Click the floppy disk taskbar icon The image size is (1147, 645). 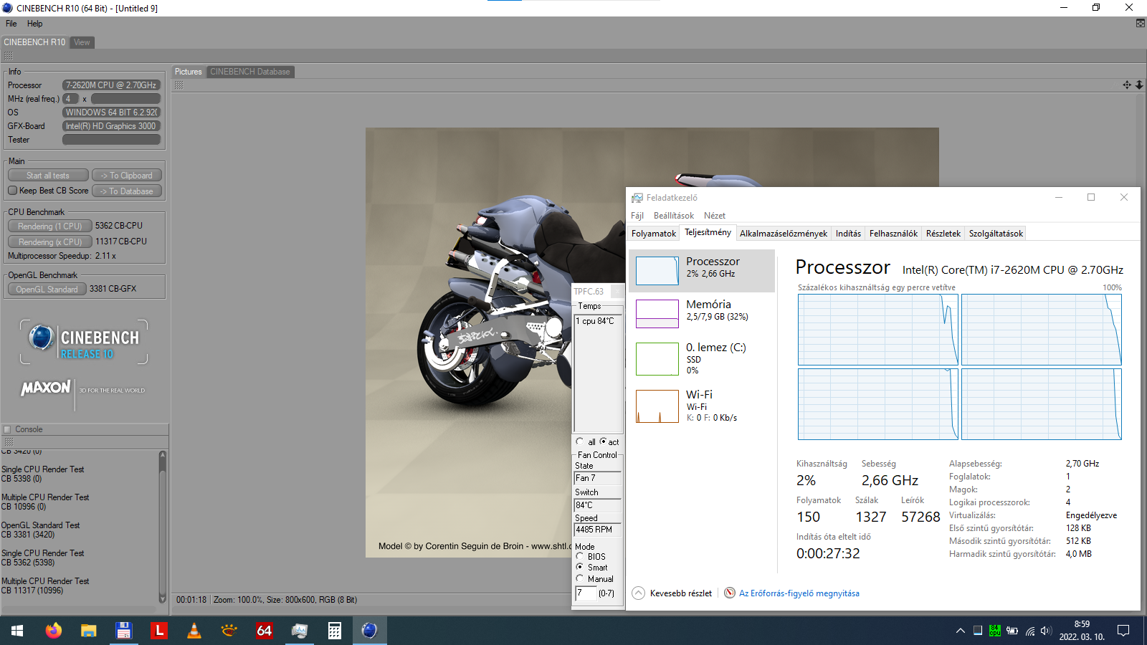tap(123, 631)
